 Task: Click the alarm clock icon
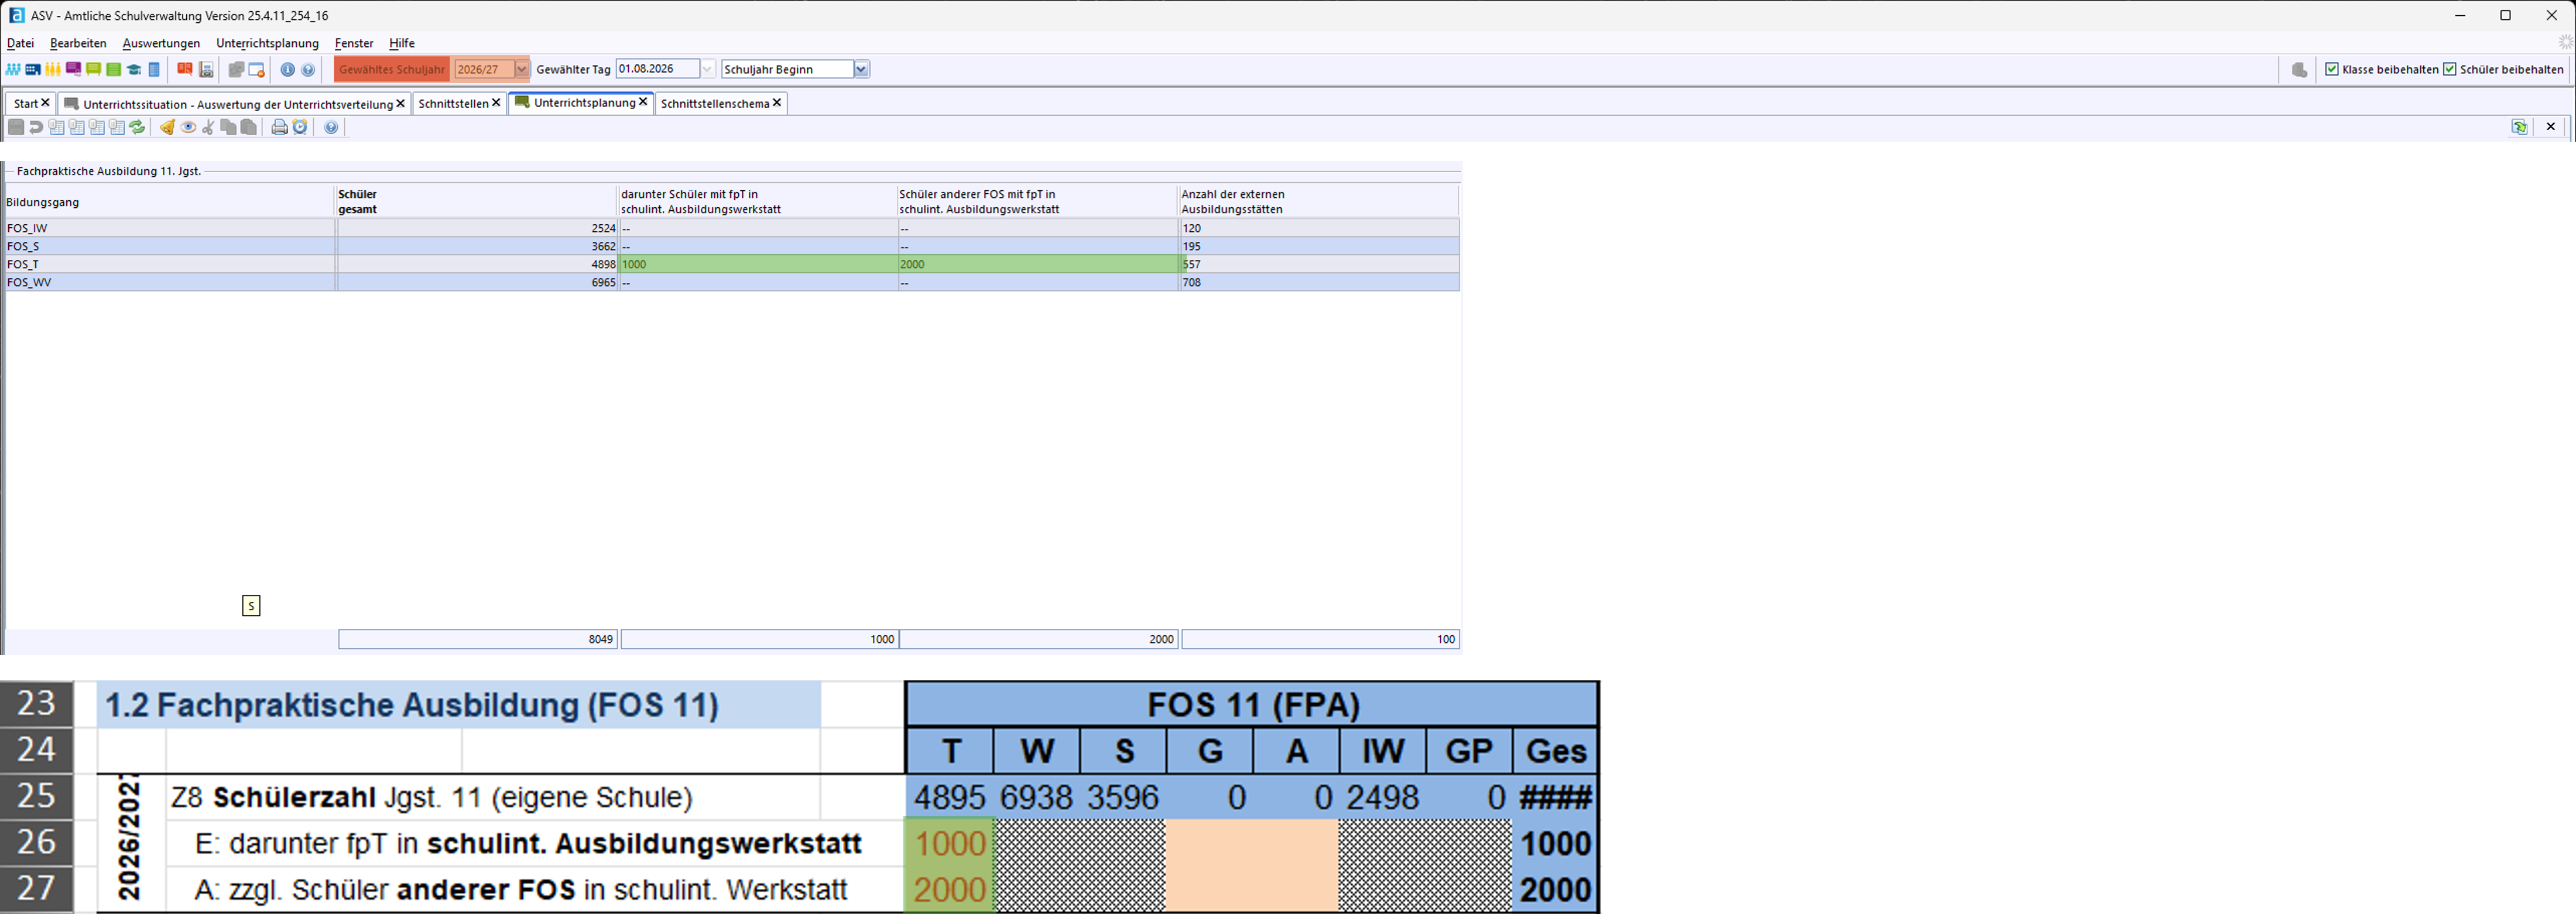(300, 127)
